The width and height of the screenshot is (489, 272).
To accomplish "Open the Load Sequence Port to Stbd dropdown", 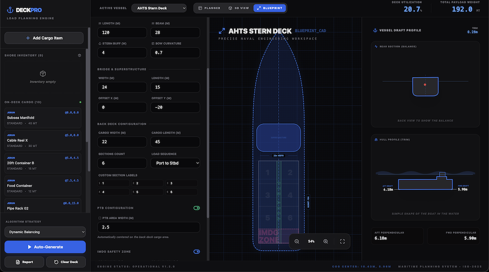I will pos(175,163).
